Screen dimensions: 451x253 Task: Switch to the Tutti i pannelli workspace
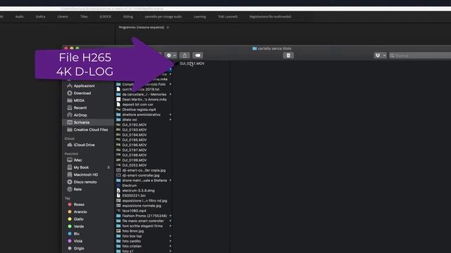228,17
